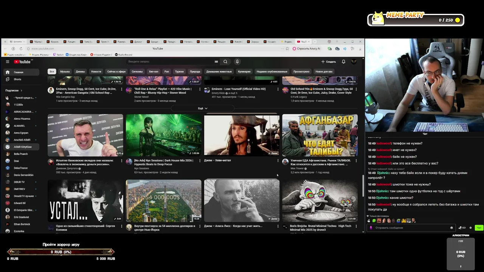Open the on-screen keyboard icon in search box

point(216,62)
